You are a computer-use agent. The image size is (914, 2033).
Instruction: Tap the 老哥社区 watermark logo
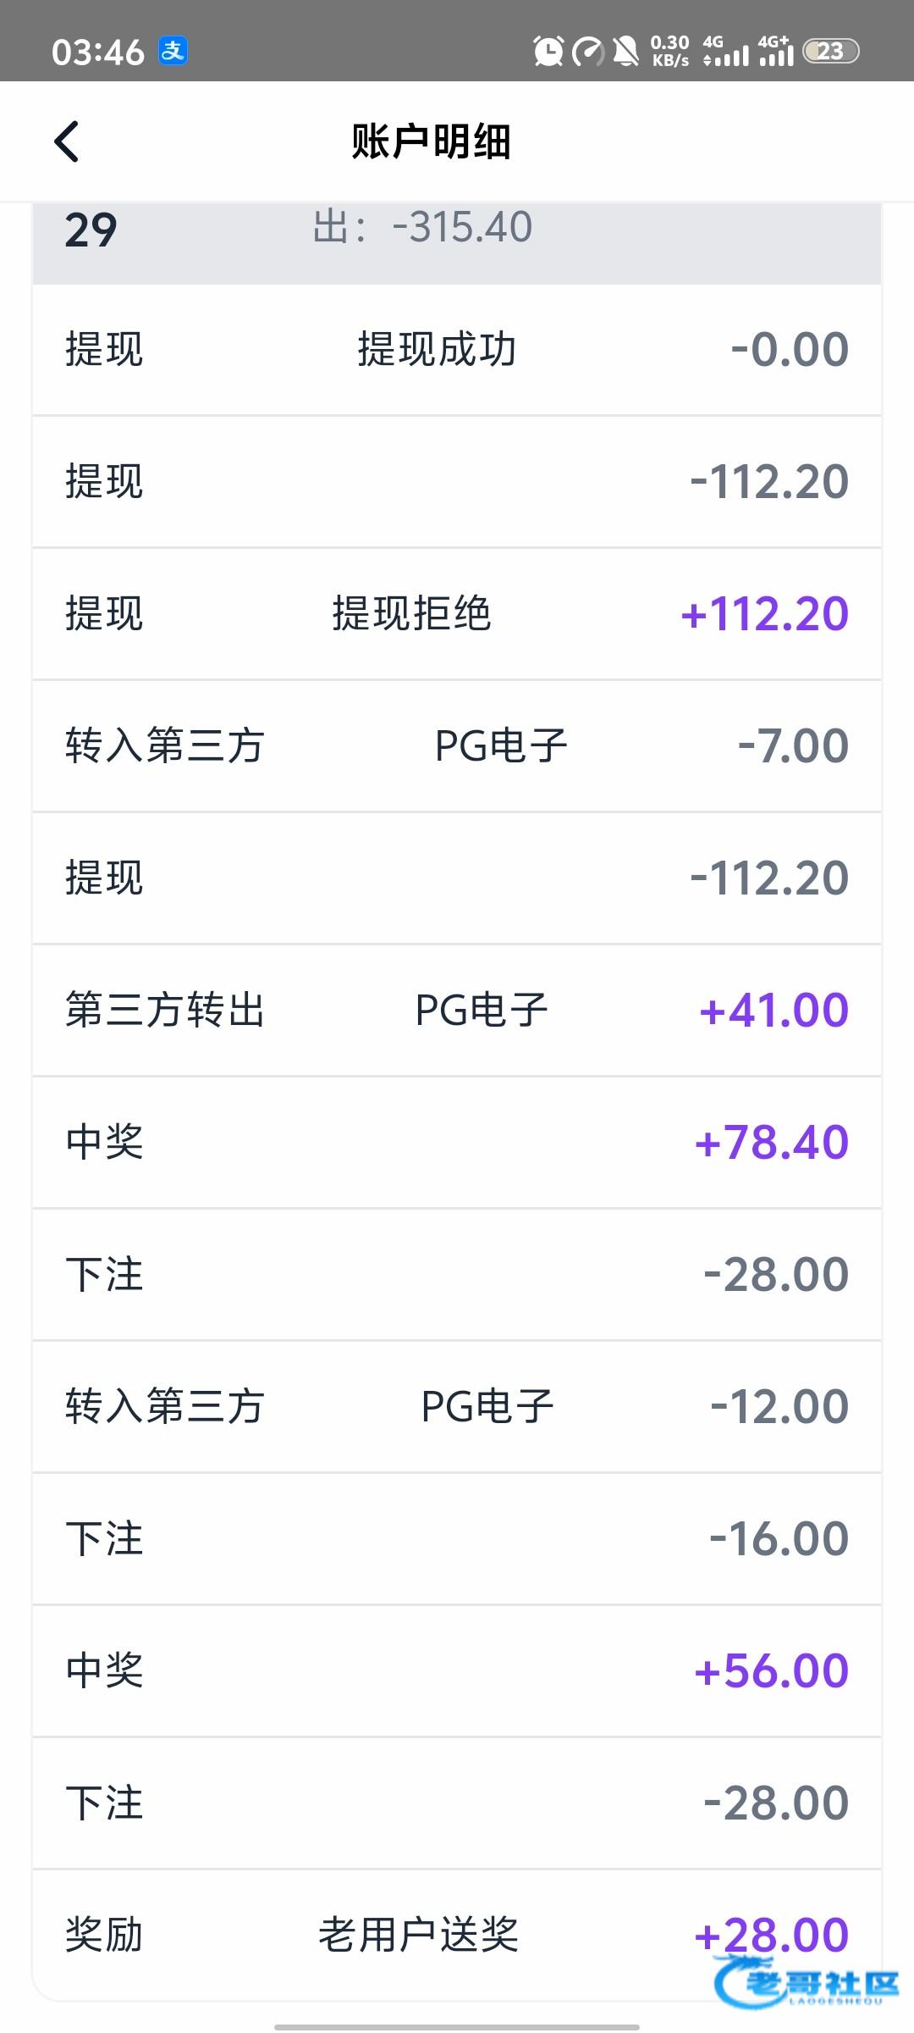[x=806, y=1982]
